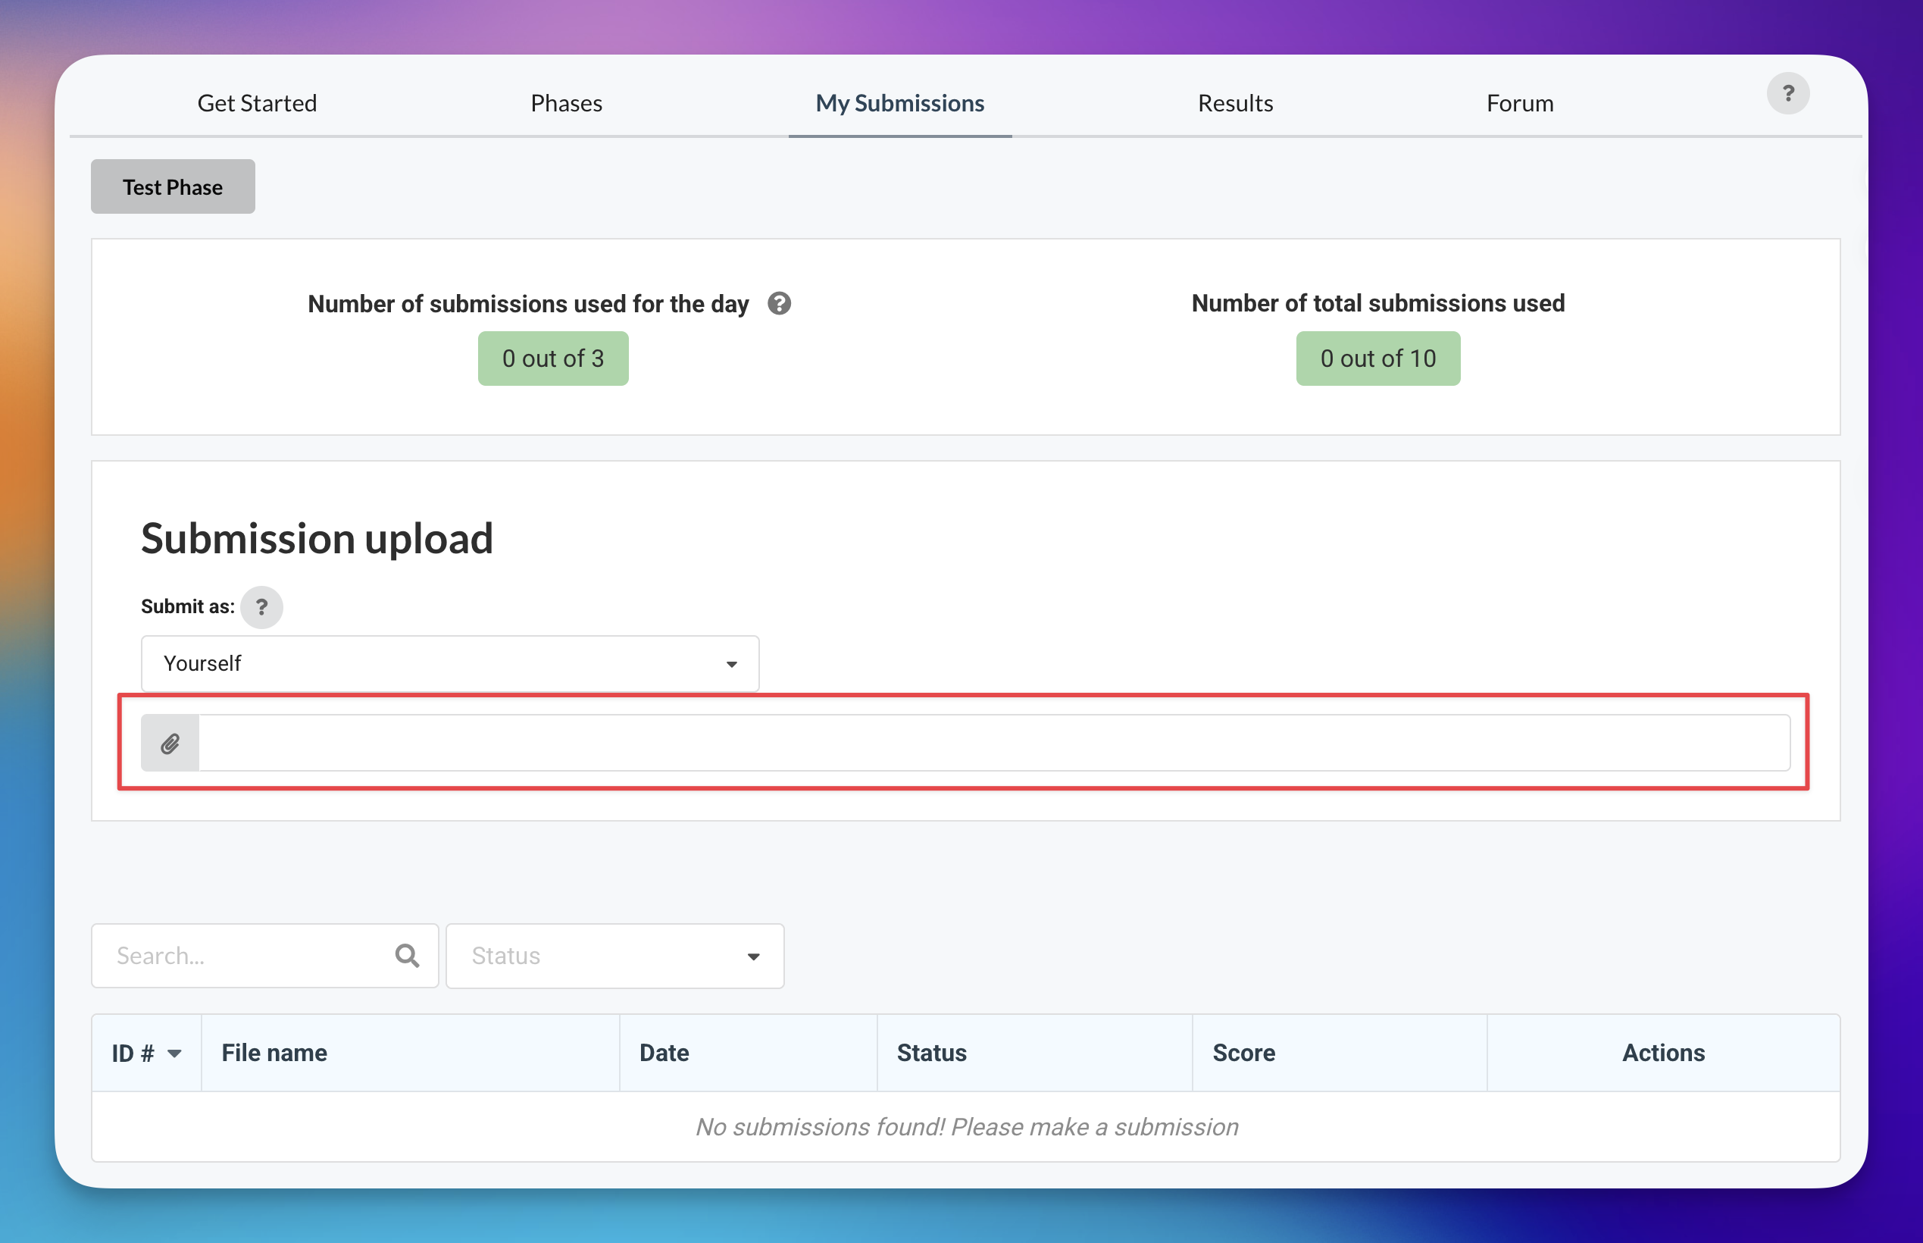Click the File name column header
1923x1243 pixels.
[274, 1053]
